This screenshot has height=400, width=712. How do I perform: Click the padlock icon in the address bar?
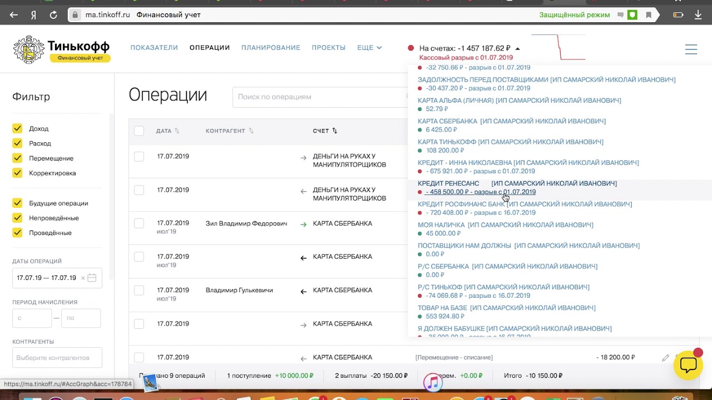(x=75, y=15)
